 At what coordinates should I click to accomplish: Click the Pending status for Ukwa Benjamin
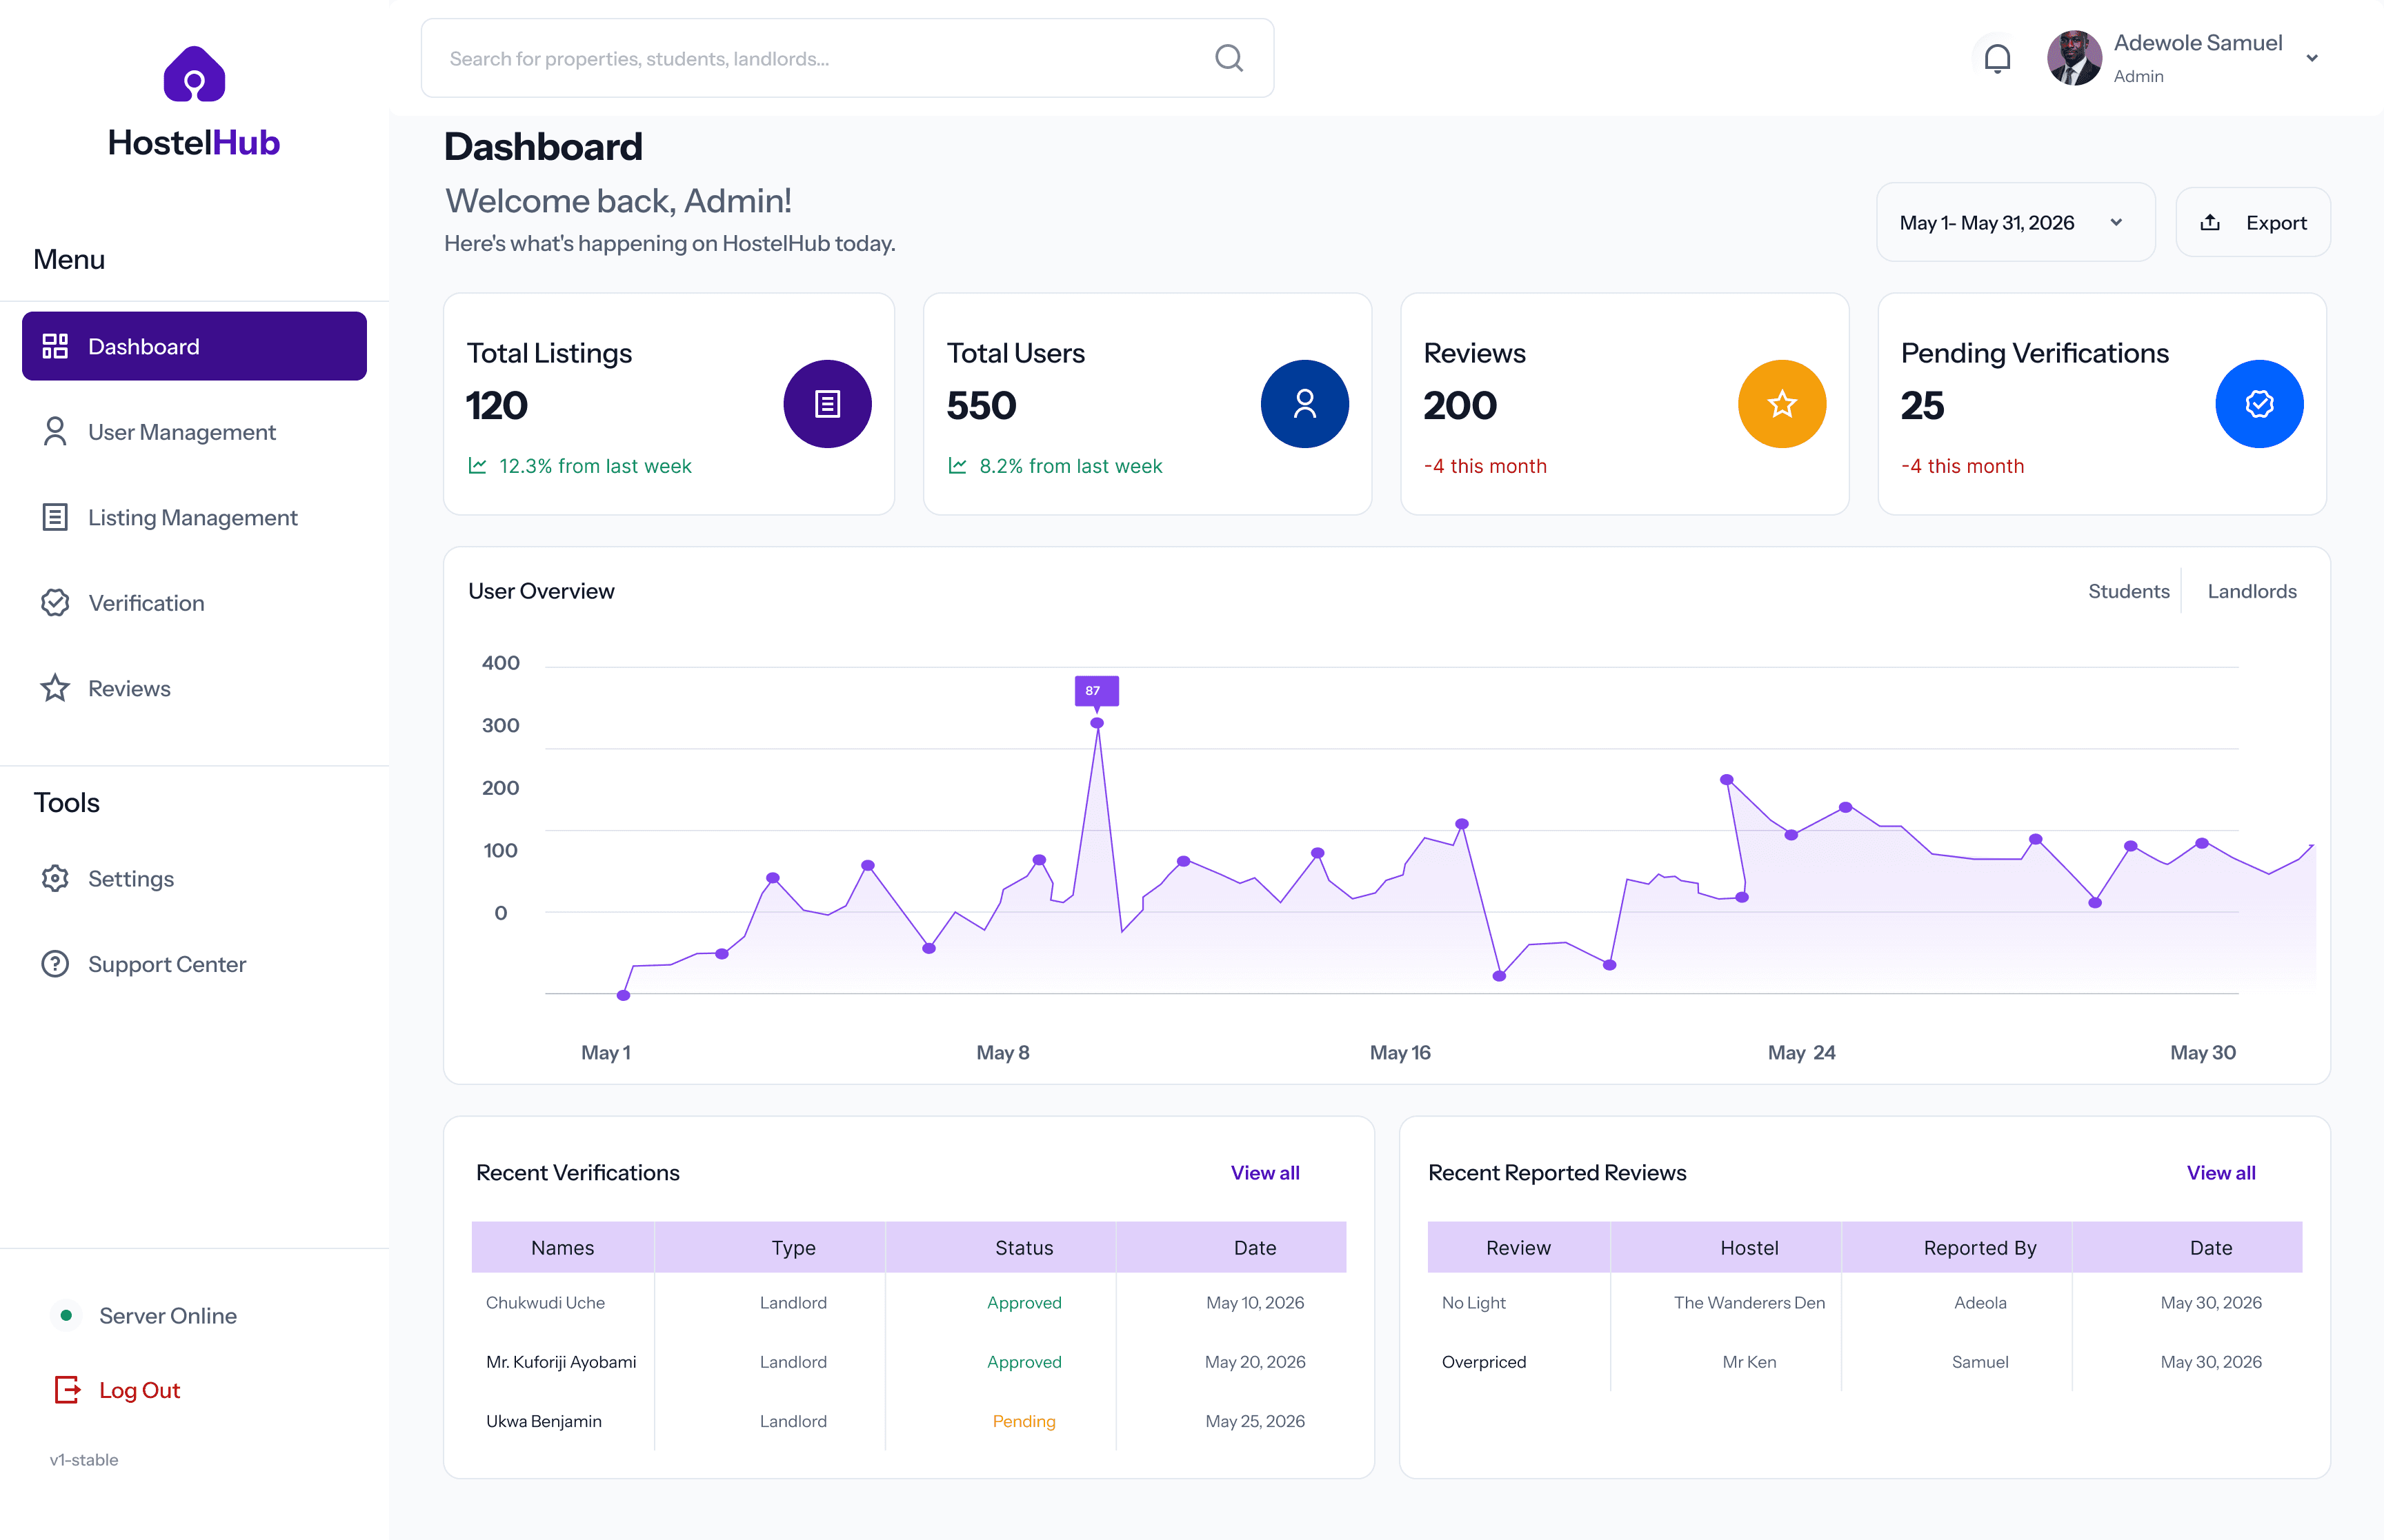(x=1024, y=1421)
